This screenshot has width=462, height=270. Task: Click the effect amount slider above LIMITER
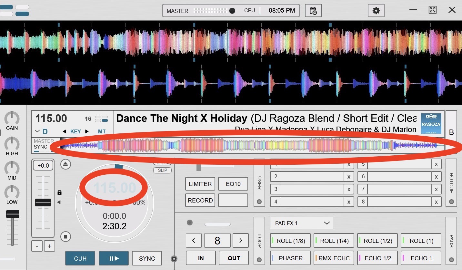[215, 166]
